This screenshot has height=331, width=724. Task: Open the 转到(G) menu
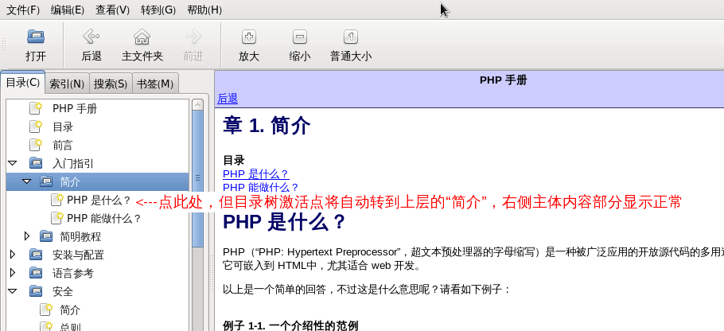click(158, 10)
